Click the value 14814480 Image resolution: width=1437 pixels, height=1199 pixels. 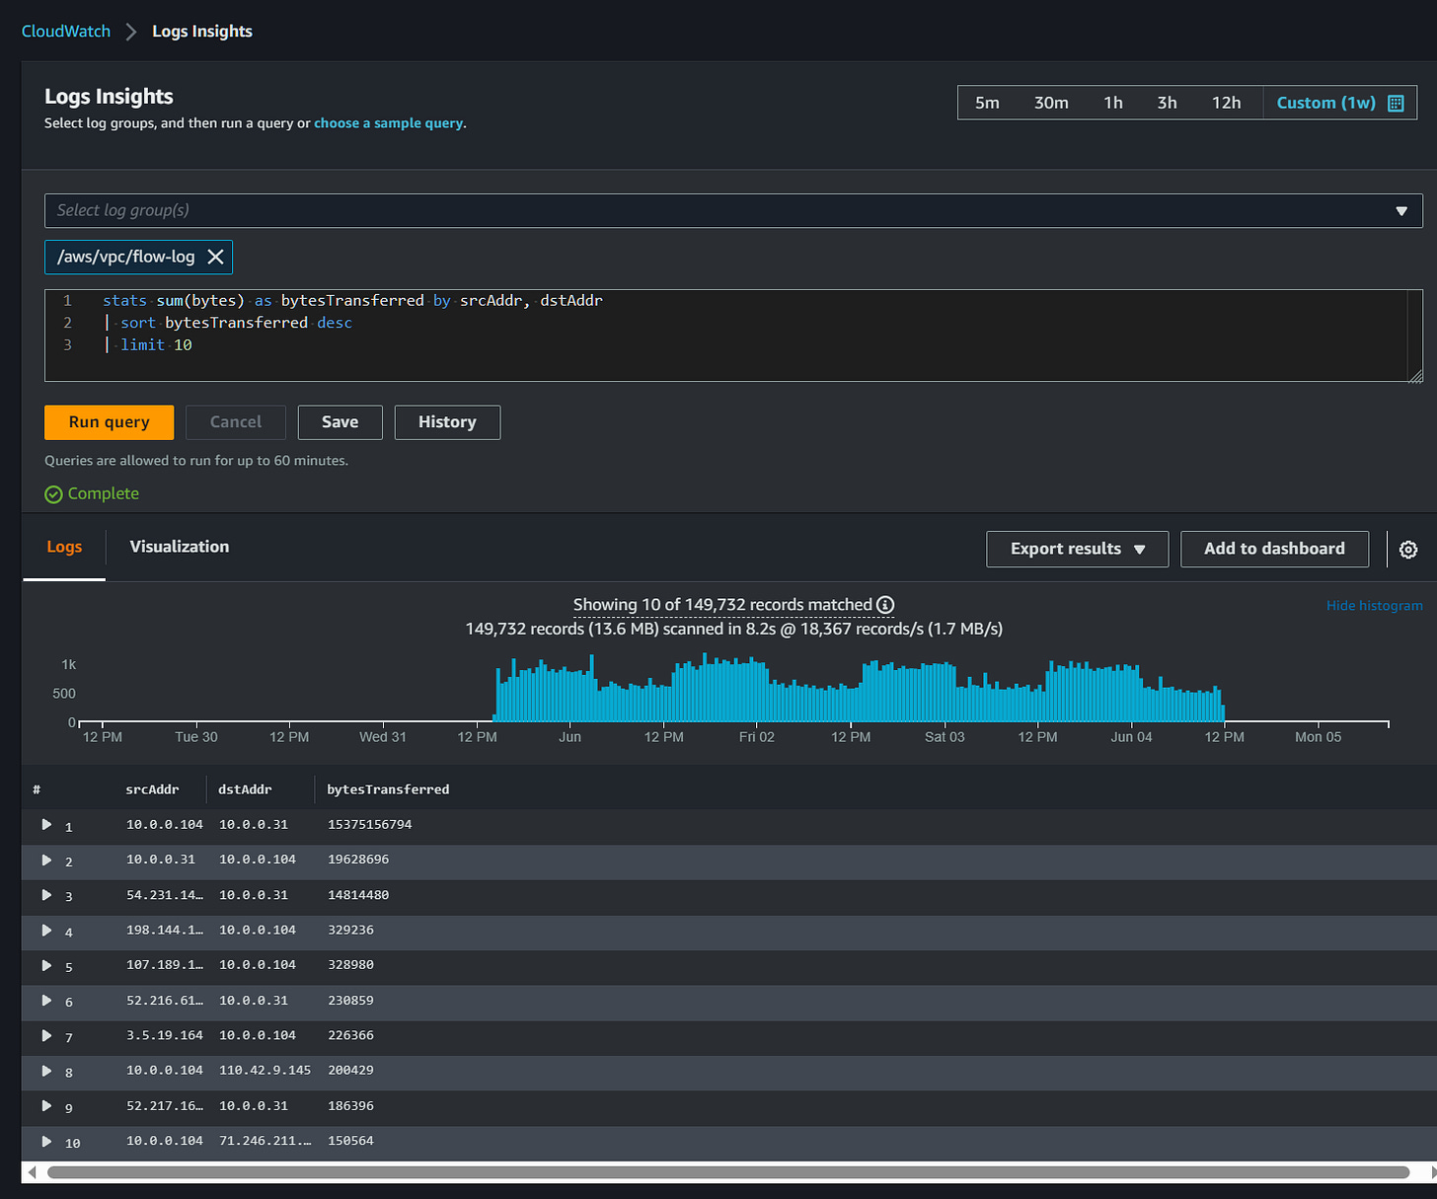point(358,895)
